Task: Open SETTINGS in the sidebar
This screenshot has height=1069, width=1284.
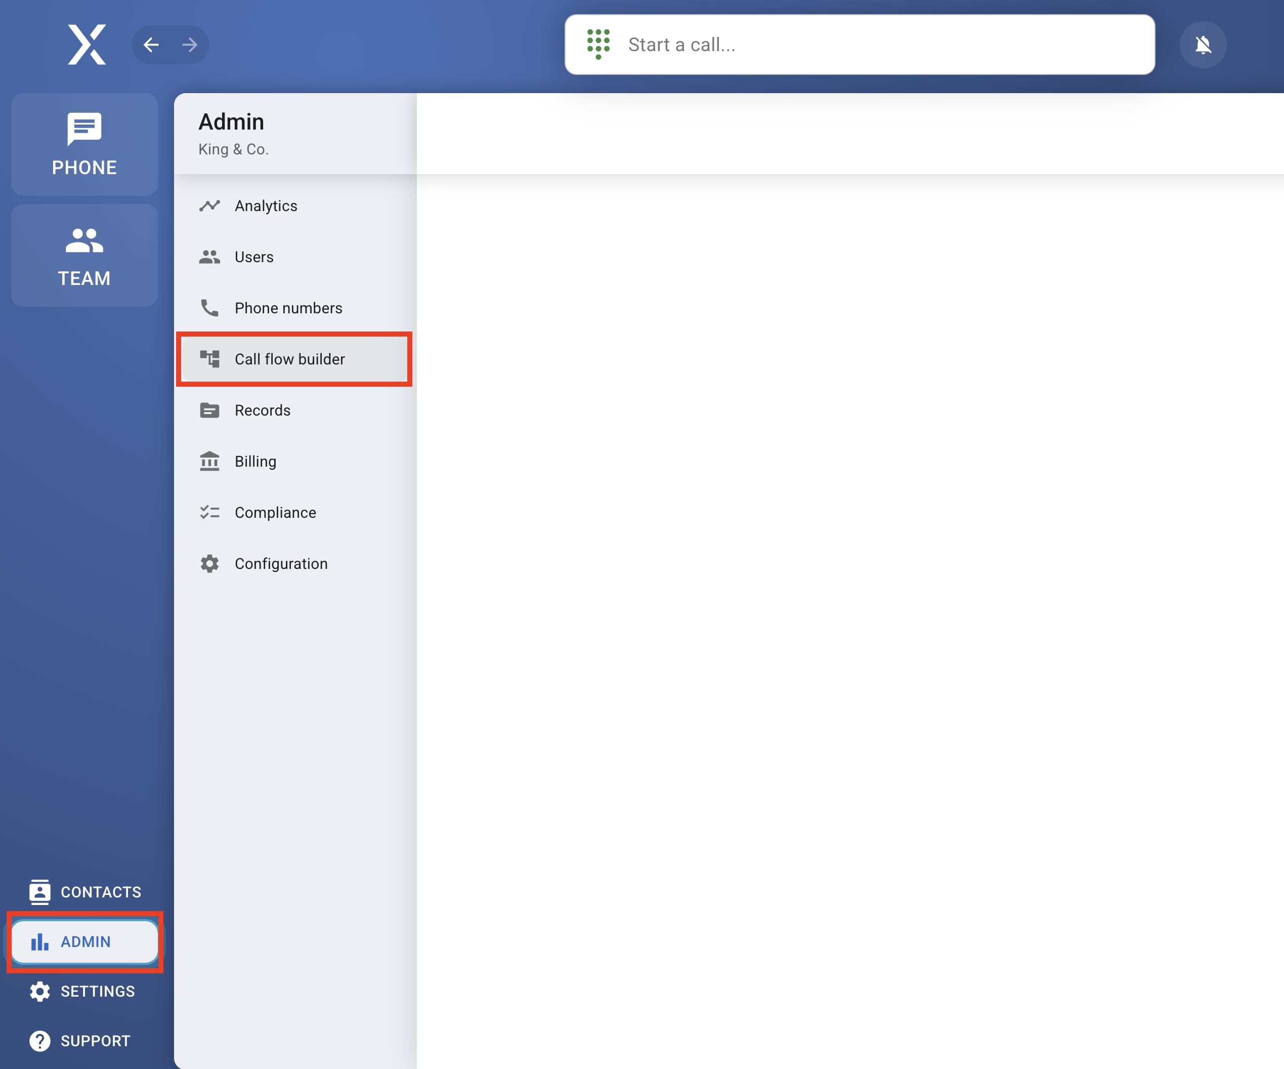Action: click(x=82, y=992)
